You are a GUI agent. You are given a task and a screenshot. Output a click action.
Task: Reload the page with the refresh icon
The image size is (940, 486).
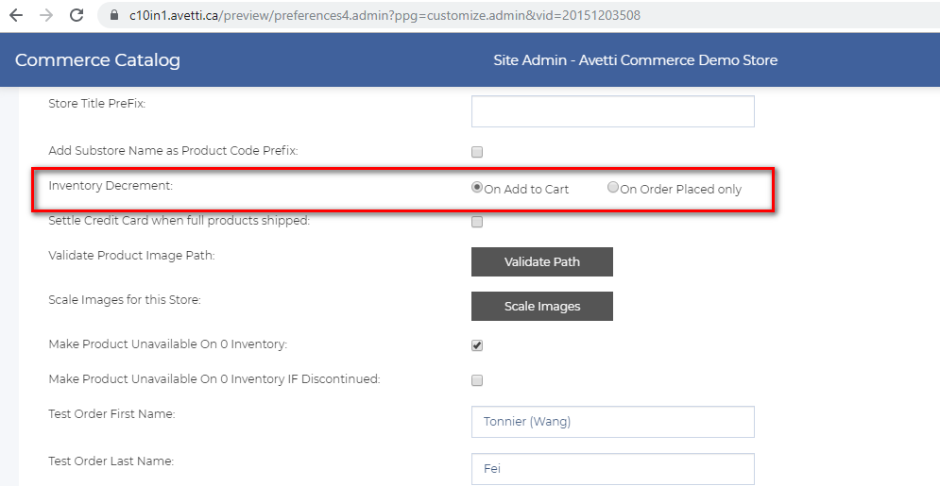tap(77, 15)
